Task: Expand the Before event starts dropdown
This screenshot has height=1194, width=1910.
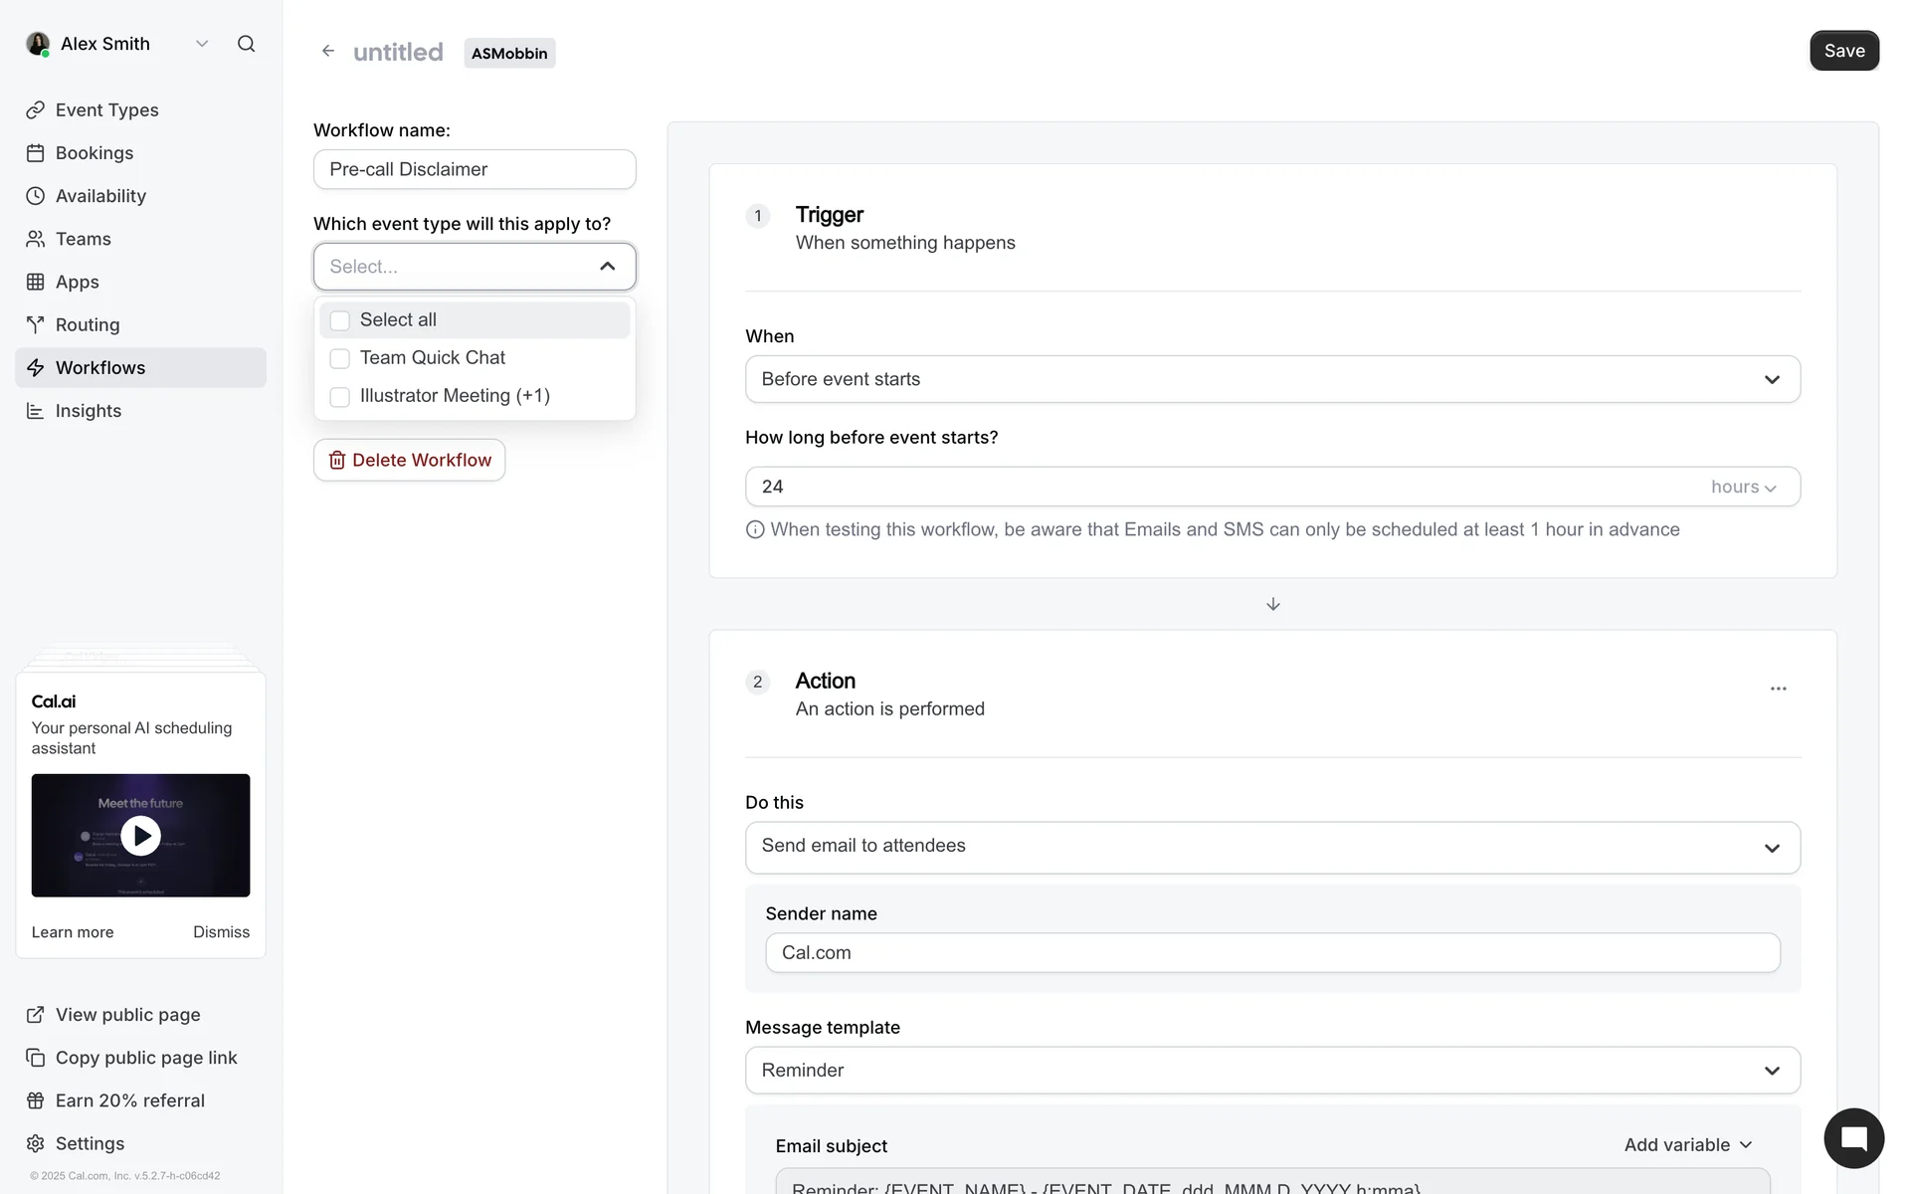Action: tap(1272, 379)
